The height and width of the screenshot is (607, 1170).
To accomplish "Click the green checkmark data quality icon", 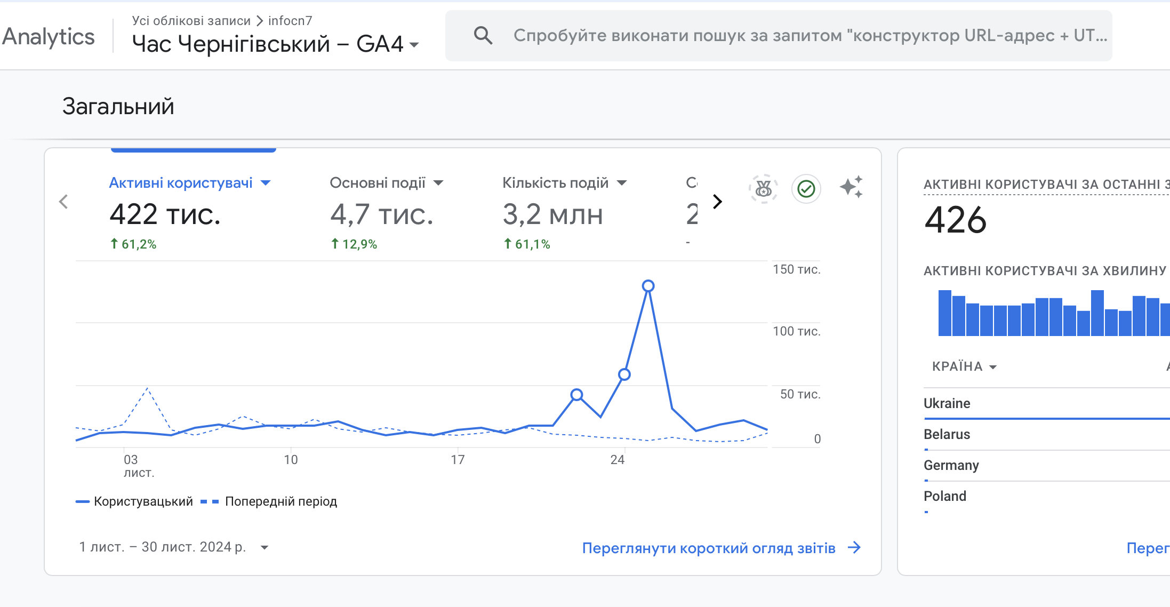I will pyautogui.click(x=806, y=188).
